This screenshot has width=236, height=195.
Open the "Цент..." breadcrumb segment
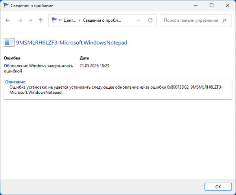(70, 20)
